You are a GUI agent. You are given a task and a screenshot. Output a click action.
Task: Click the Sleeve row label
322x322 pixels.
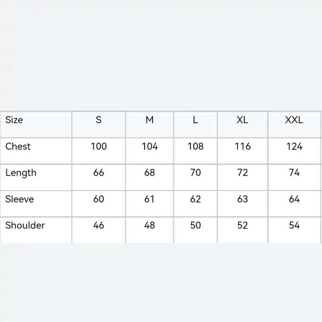(20, 199)
